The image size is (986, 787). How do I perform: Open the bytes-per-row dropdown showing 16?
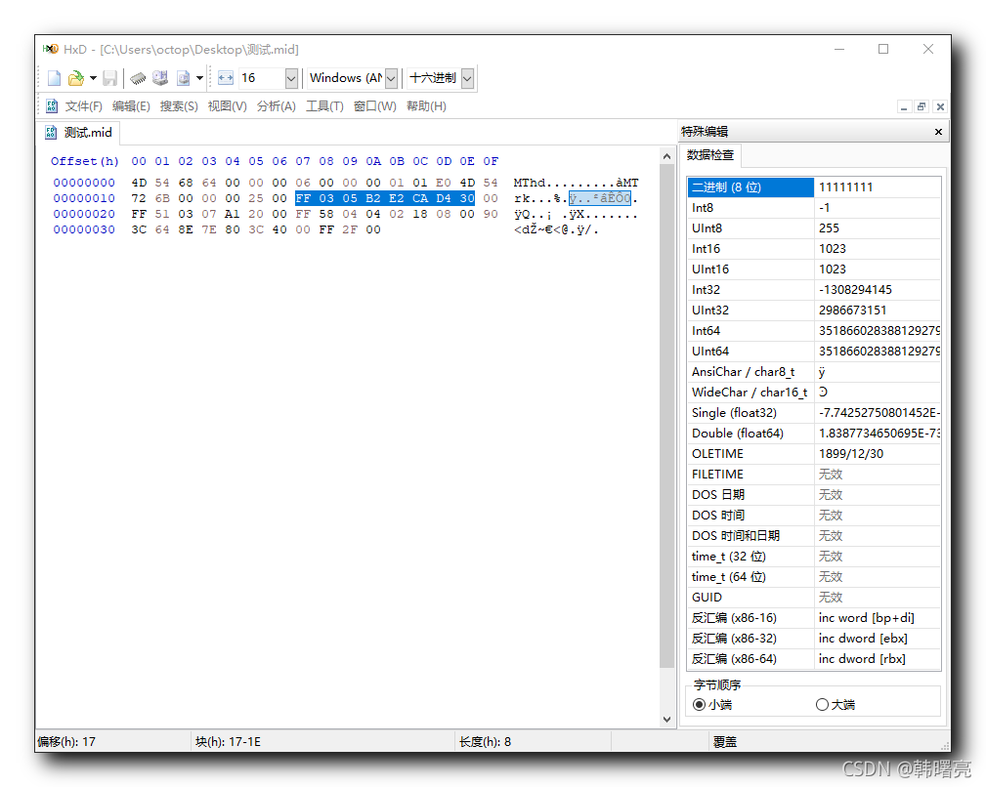tap(291, 78)
